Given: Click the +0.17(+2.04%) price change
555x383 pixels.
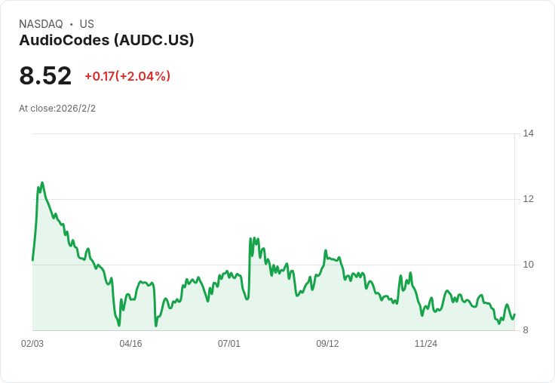Looking at the screenshot, I should 127,76.
